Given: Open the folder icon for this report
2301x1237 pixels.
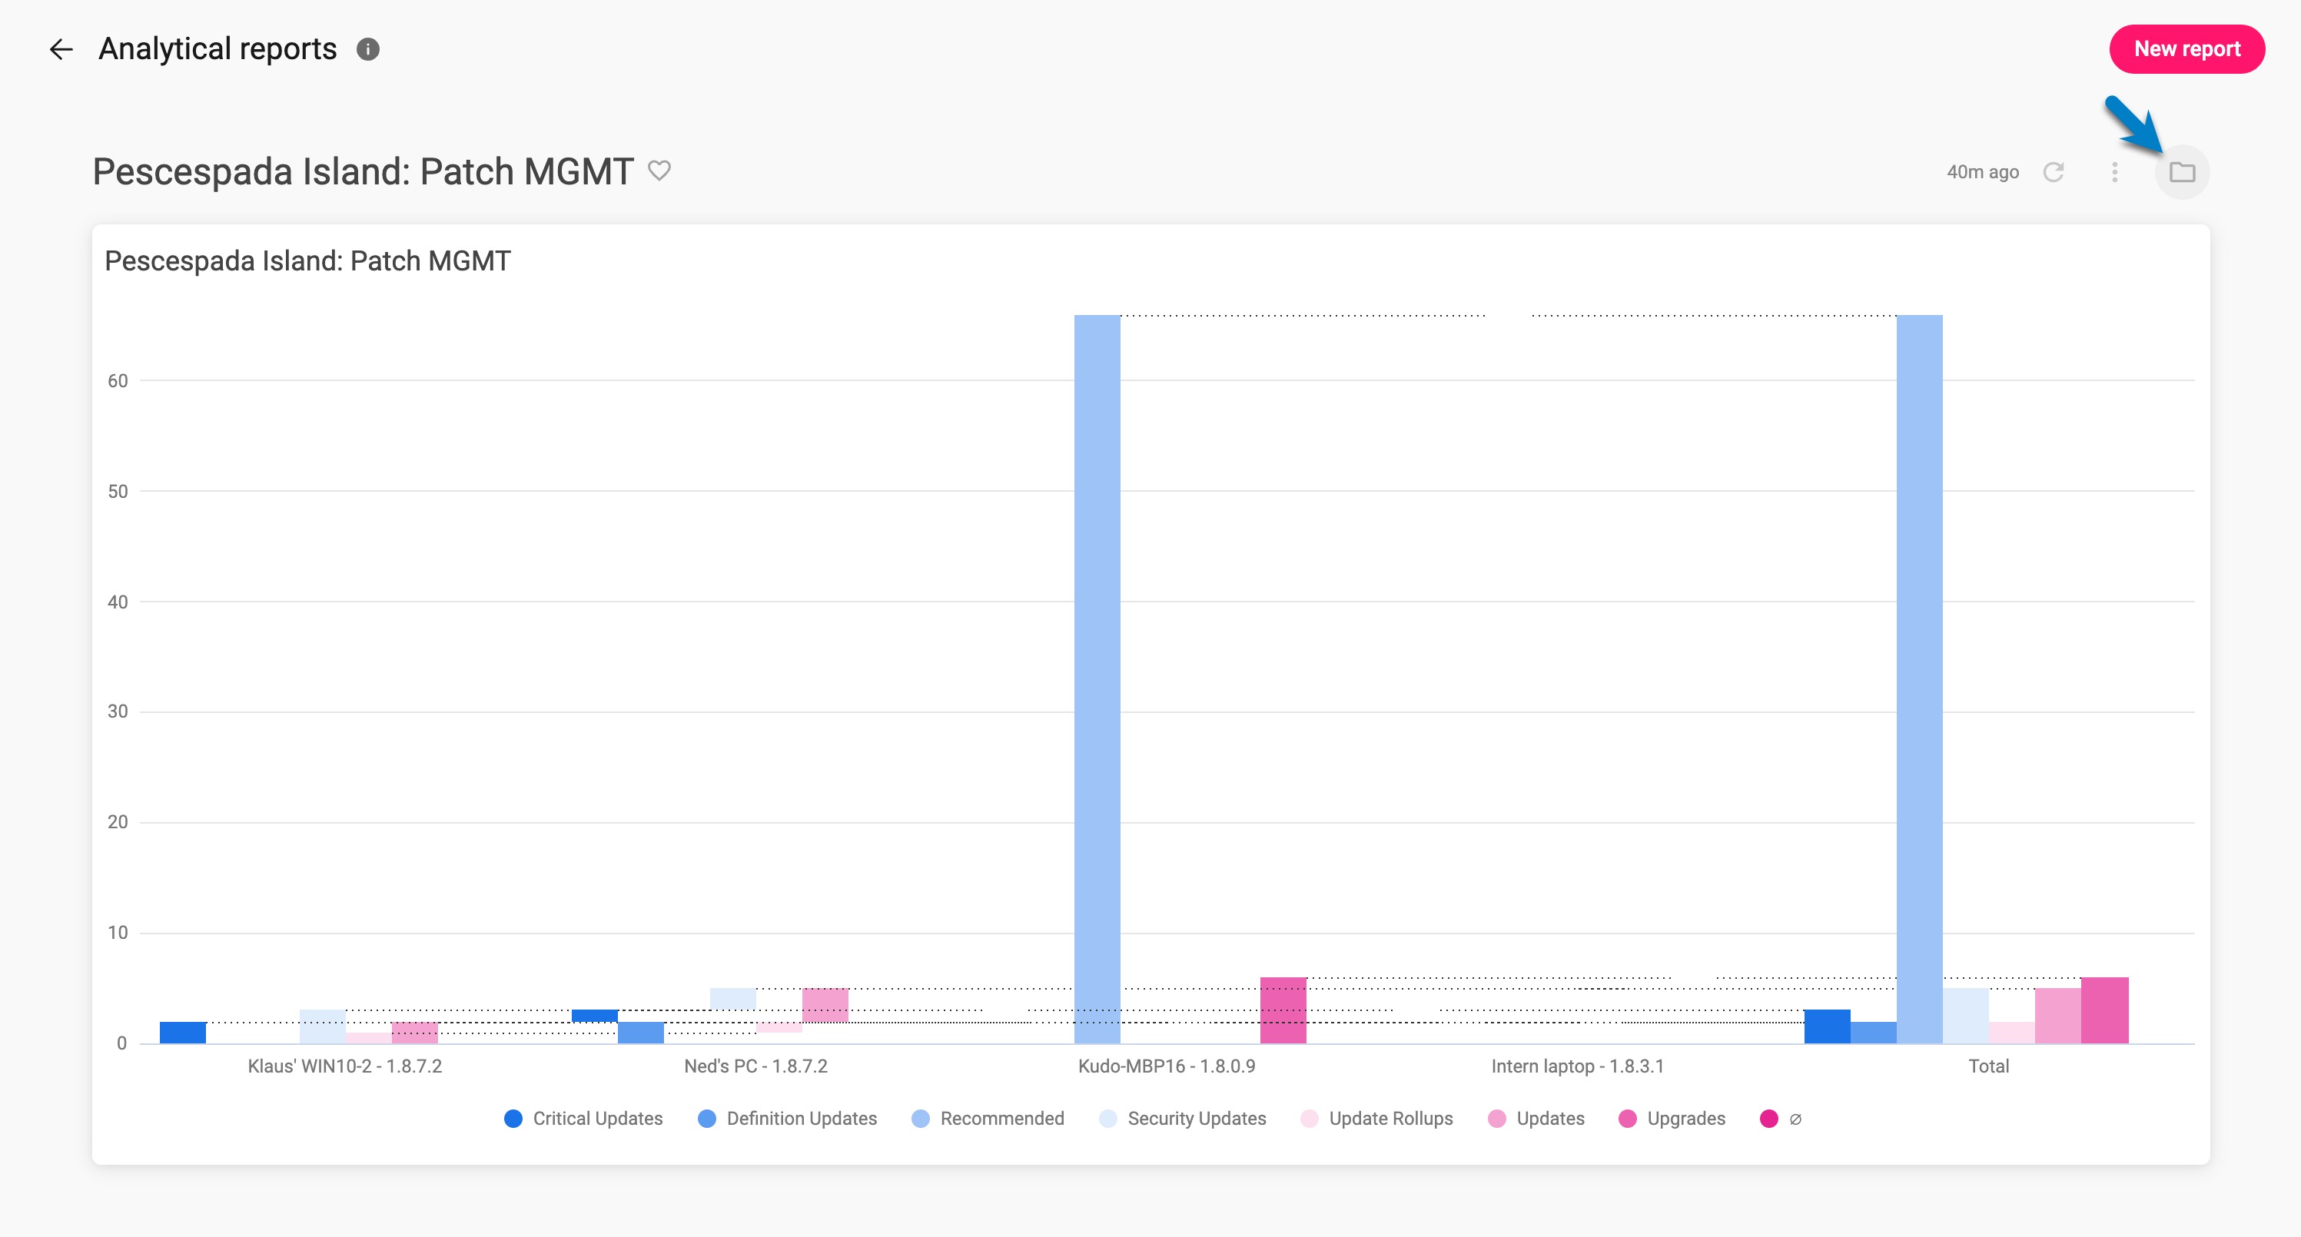Looking at the screenshot, I should 2182,171.
